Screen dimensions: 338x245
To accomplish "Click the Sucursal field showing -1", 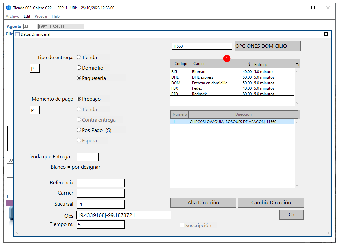I will 101,204.
